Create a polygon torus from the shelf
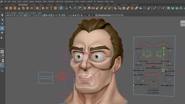The width and height of the screenshot is (185, 104). 23,8
